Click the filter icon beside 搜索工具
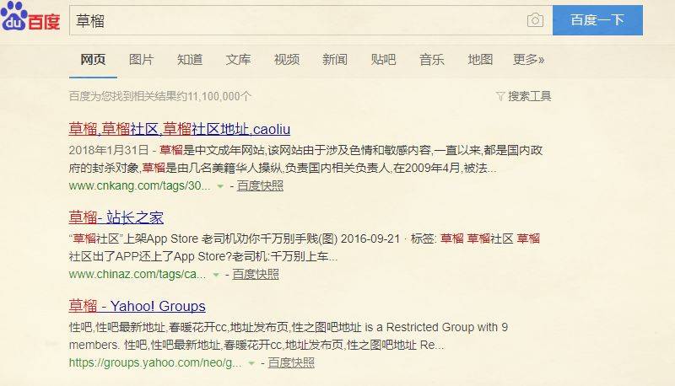This screenshot has height=386, width=675. click(x=500, y=96)
